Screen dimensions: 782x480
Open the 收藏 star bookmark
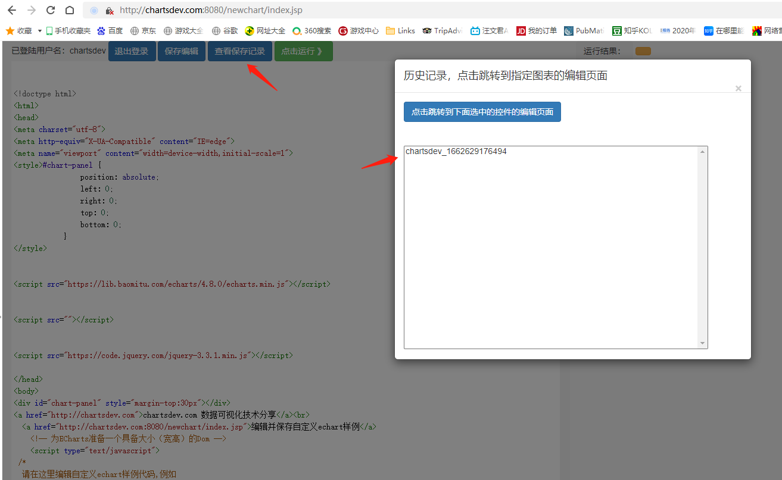[18, 30]
